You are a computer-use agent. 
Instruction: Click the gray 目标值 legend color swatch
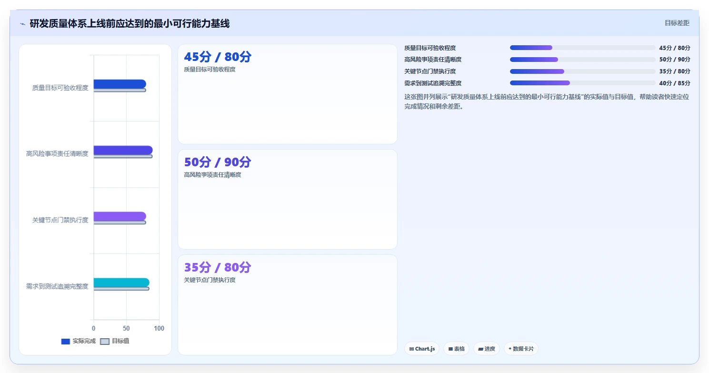point(105,342)
